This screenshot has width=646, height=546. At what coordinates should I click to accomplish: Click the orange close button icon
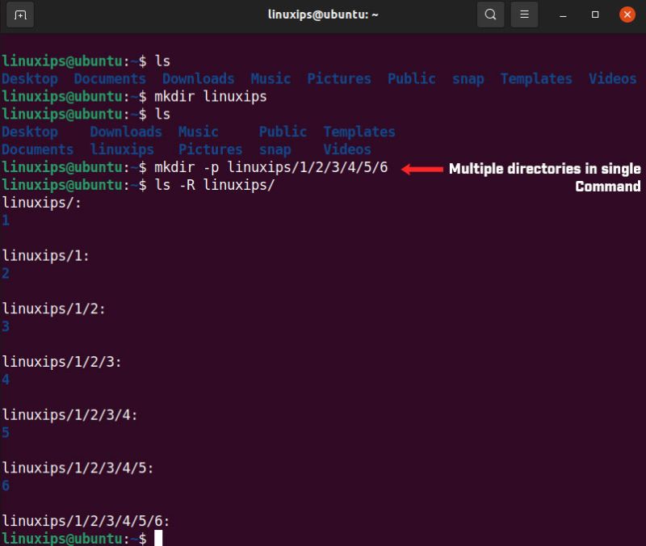(x=627, y=14)
